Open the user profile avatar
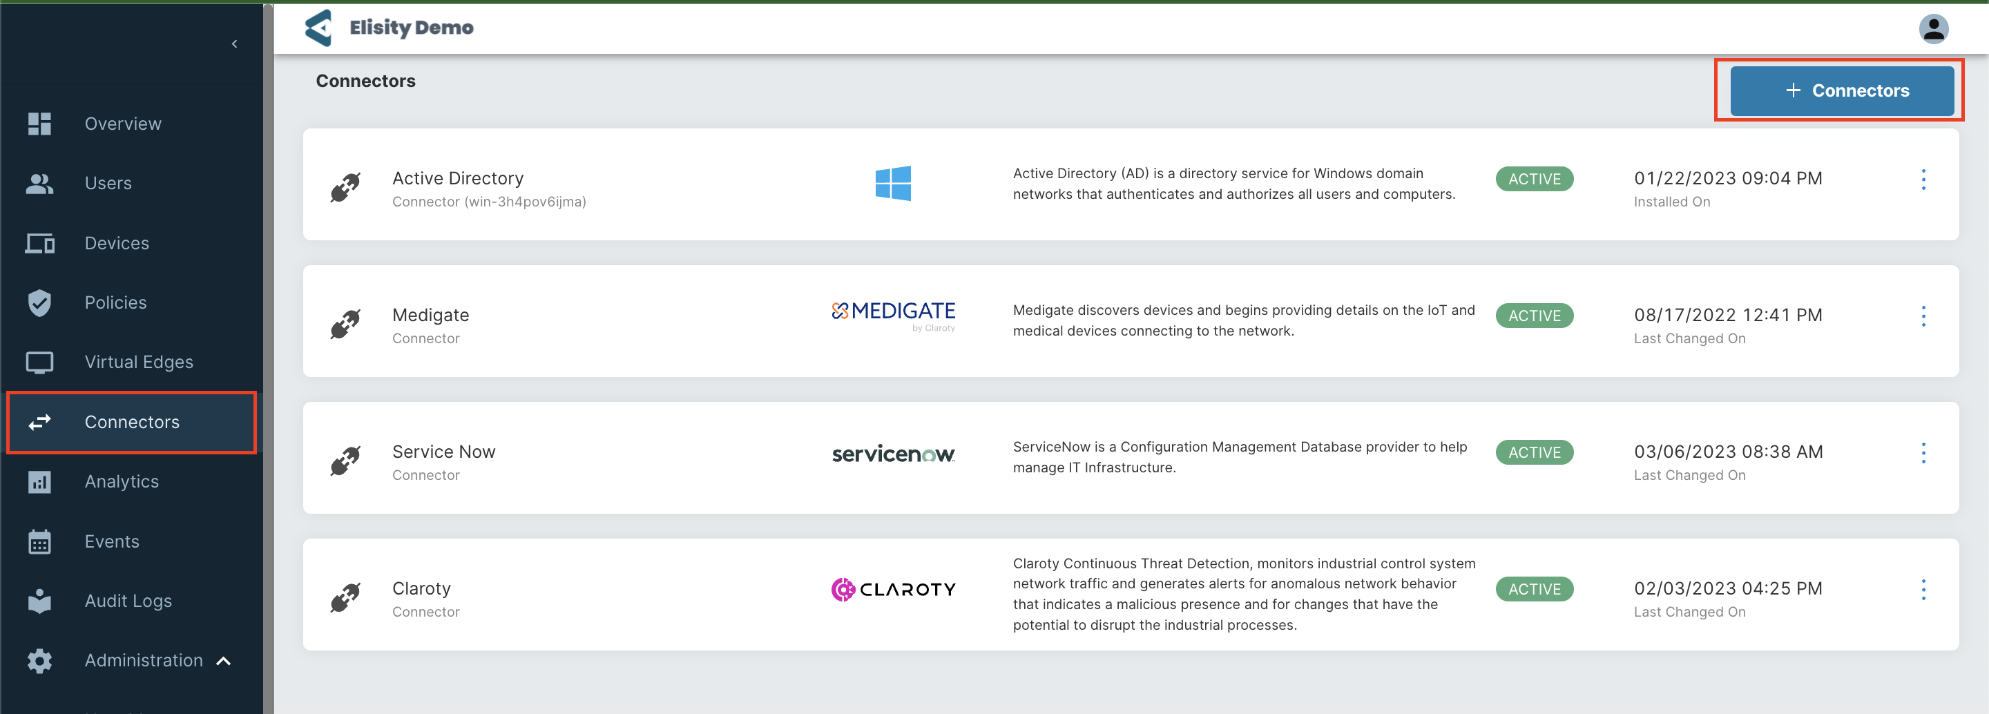This screenshot has height=714, width=1989. (x=1932, y=28)
